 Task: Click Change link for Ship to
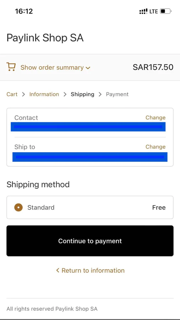(155, 147)
